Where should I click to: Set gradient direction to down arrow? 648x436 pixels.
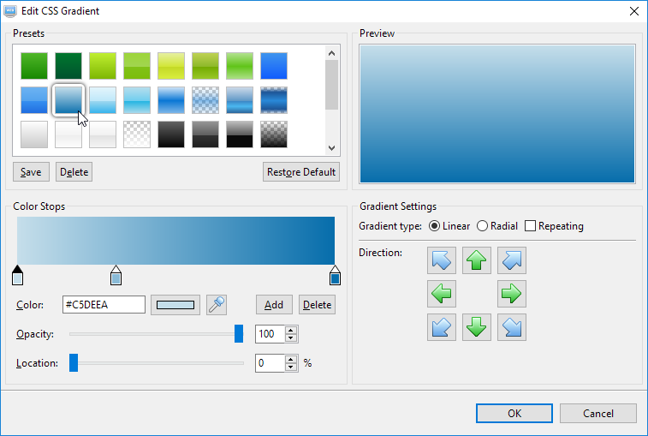coord(477,327)
